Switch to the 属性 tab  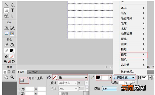[x=22, y=72]
